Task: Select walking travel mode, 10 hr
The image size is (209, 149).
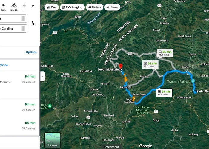Action: [x=4, y=7]
